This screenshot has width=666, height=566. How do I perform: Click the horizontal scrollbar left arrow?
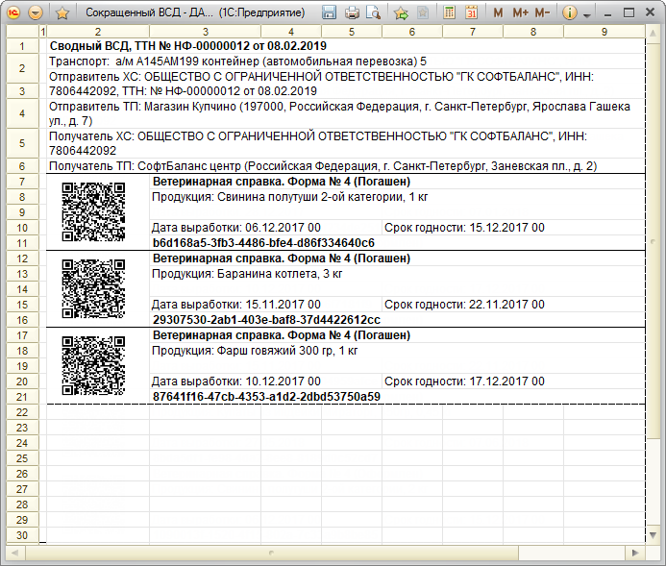click(x=15, y=553)
